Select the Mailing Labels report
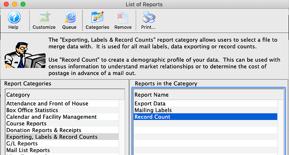 (x=205, y=110)
